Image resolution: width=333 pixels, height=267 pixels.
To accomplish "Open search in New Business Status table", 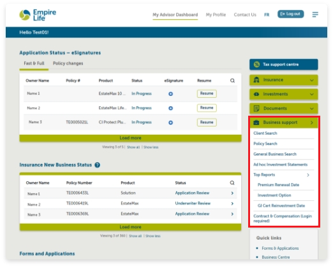I will pyautogui.click(x=232, y=182).
